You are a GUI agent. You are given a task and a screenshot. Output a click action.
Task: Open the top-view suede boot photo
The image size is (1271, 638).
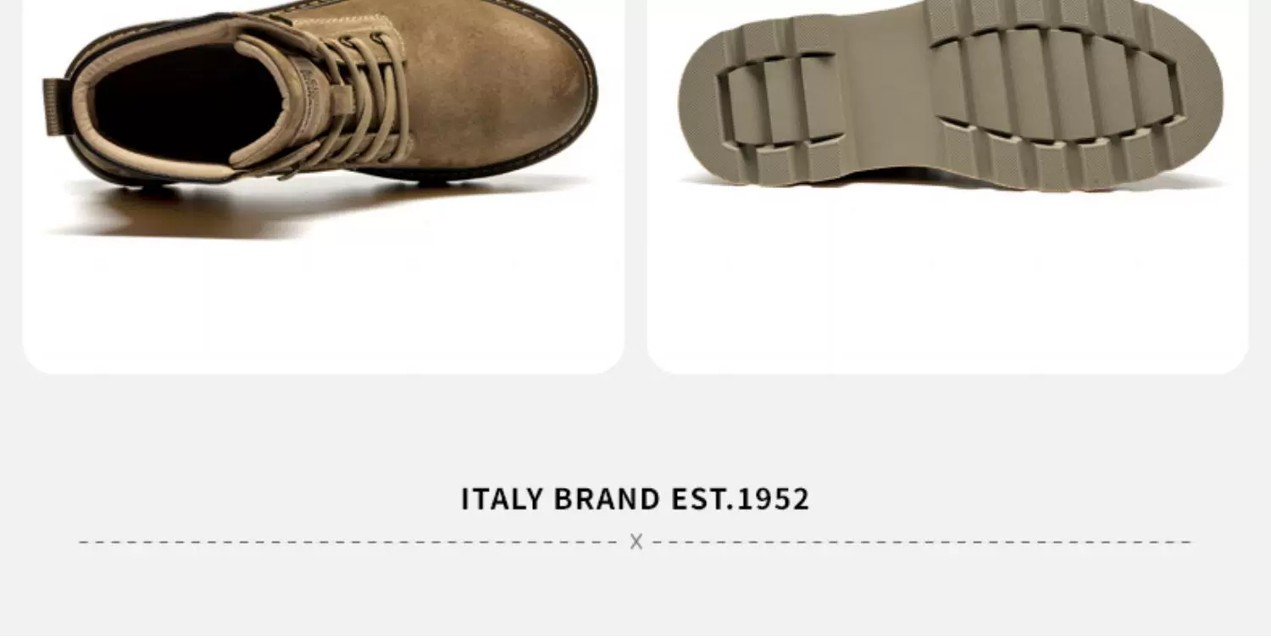point(323,186)
